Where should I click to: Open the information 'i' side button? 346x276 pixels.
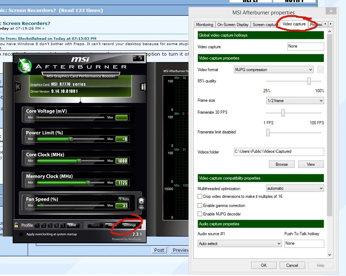pos(143,87)
